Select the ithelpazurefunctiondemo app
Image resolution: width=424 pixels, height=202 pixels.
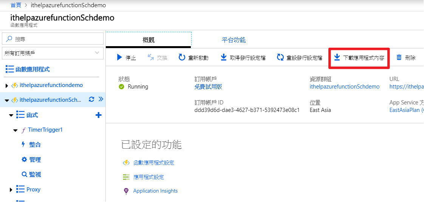(x=51, y=85)
